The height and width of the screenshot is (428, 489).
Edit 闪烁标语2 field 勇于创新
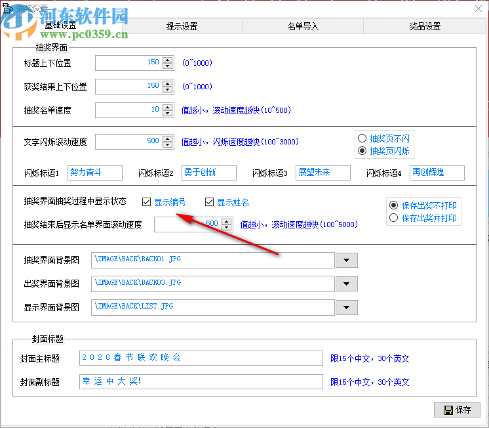pos(209,173)
